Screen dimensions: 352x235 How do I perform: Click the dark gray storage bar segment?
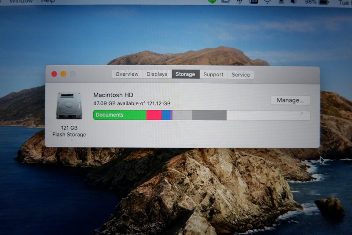tap(209, 115)
